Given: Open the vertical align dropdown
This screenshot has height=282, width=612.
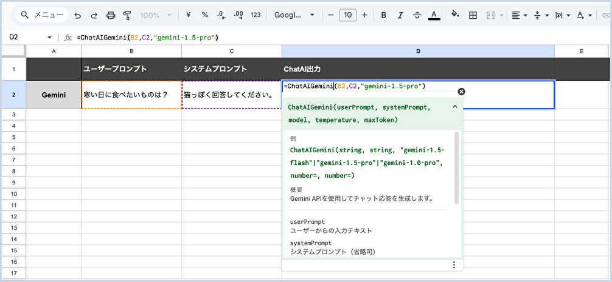Looking at the screenshot, I should (x=541, y=16).
